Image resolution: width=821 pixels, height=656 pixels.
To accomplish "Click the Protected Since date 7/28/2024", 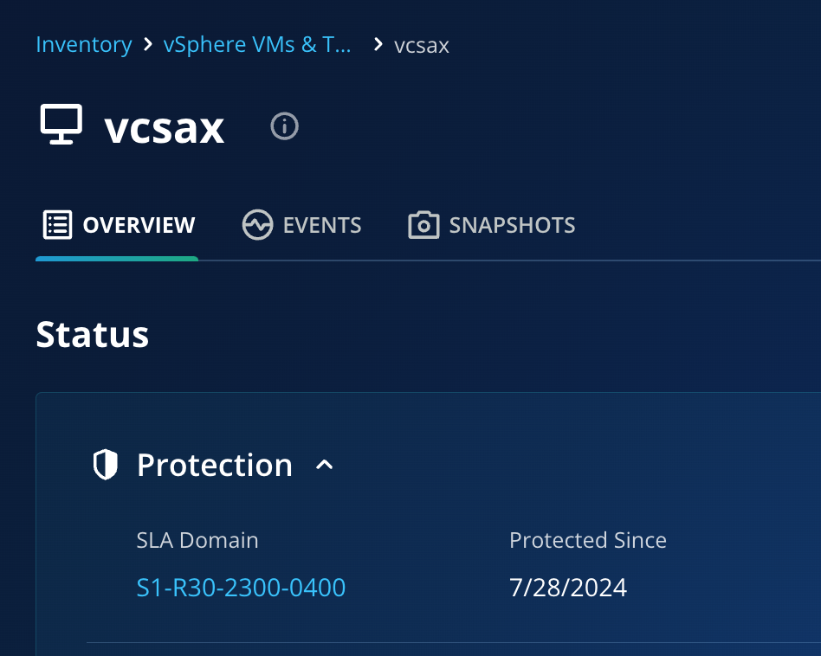I will 567,588.
